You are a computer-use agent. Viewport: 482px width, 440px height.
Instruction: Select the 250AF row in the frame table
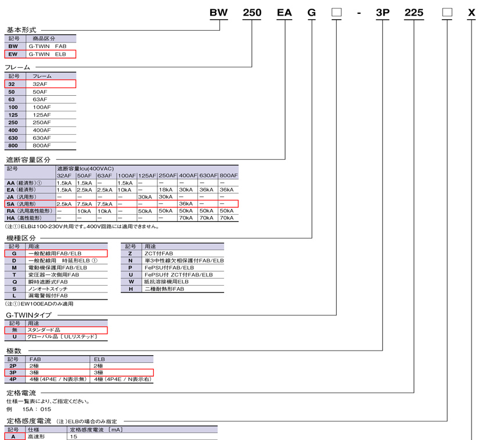point(40,122)
